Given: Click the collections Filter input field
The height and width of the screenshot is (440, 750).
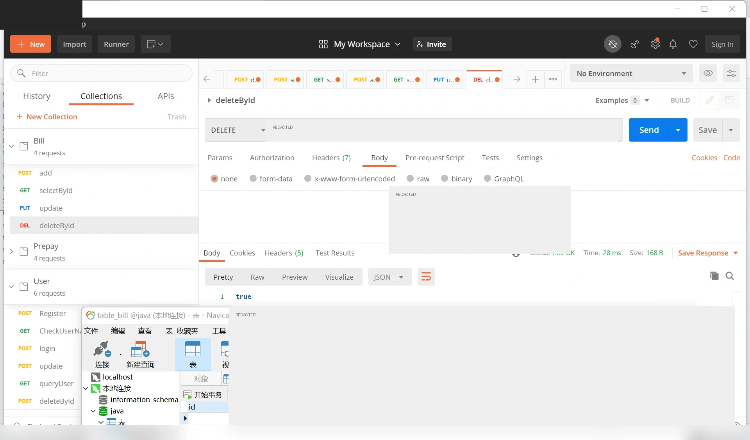Looking at the screenshot, I should pos(101,73).
